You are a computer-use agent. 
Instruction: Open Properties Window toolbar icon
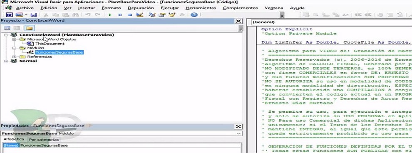[x=162, y=15]
